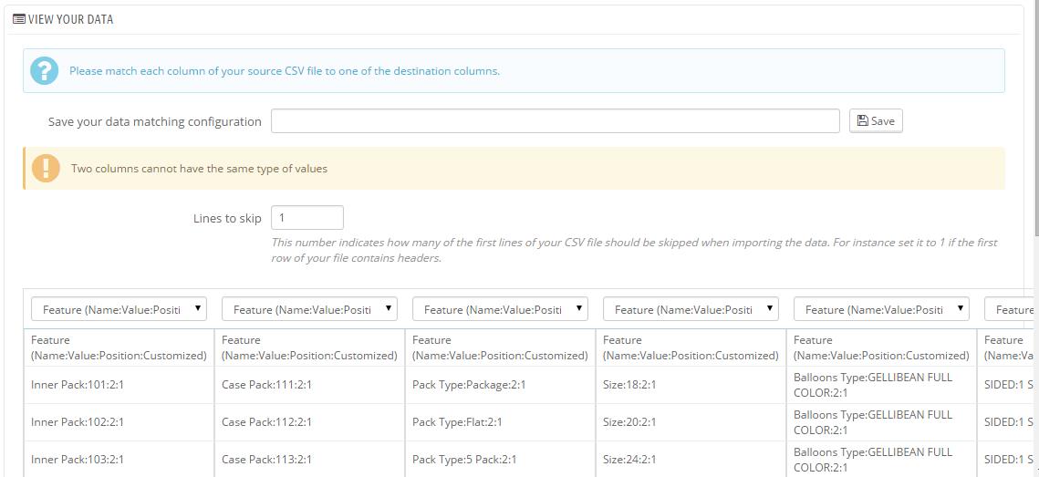Screen dimensions: 1039x477
Task: Click the View Your Data list icon
Action: pos(18,19)
